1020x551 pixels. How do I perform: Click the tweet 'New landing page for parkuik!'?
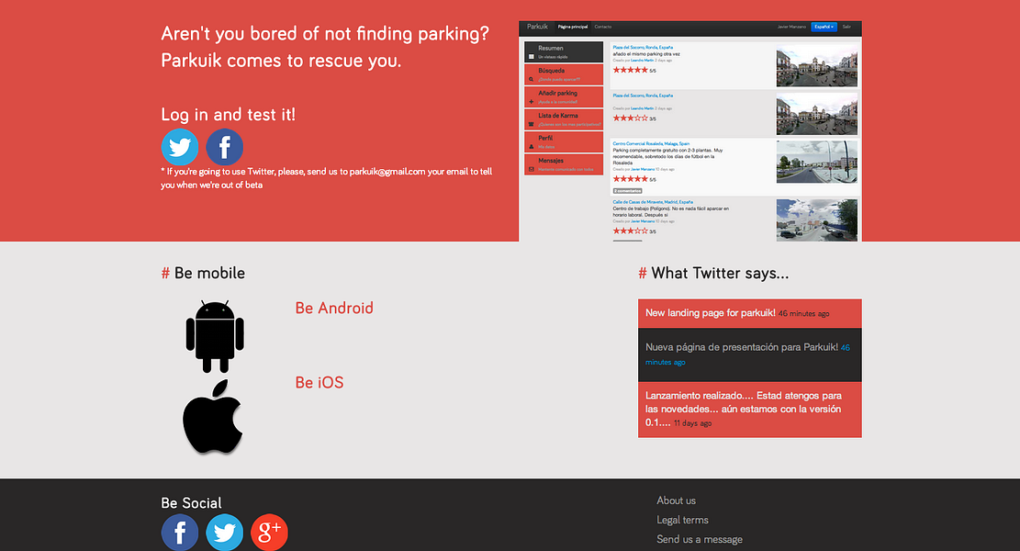click(x=750, y=313)
